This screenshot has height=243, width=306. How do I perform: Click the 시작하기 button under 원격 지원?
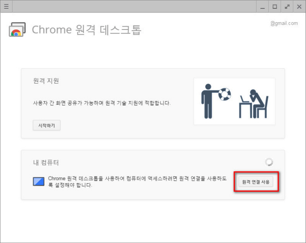[x=46, y=126]
